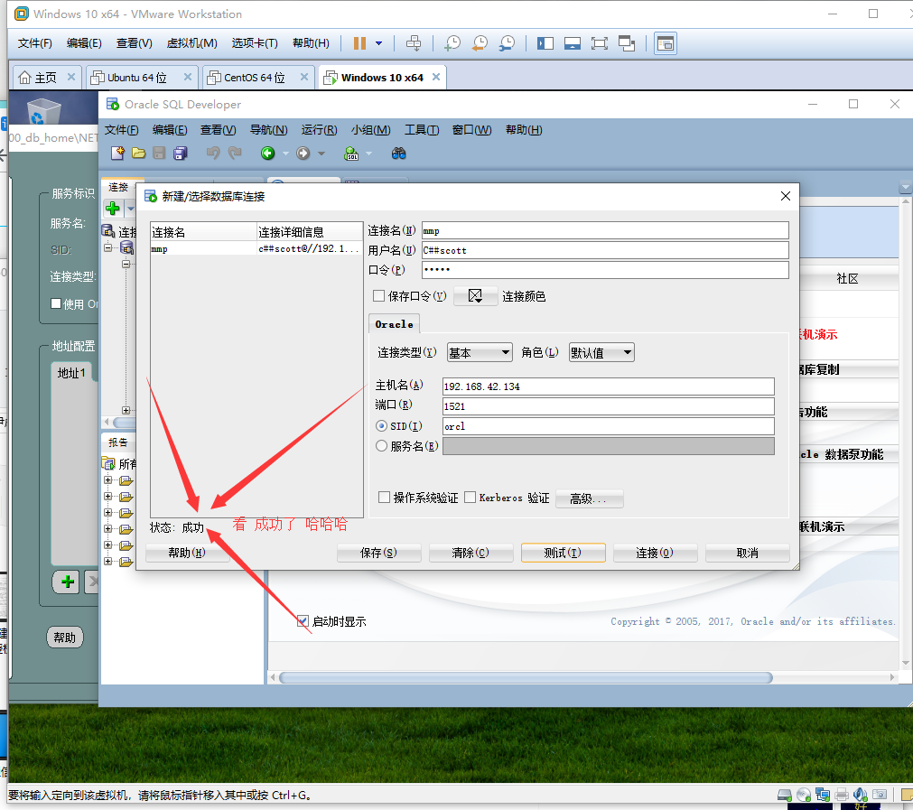Click the Open folder icon in SQL Developer

138,154
